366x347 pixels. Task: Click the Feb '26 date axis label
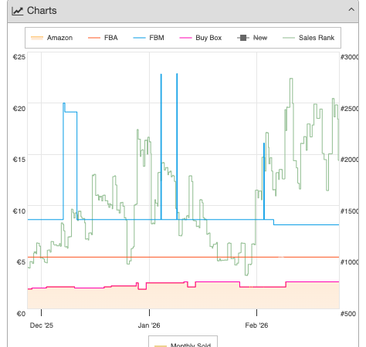click(x=256, y=325)
